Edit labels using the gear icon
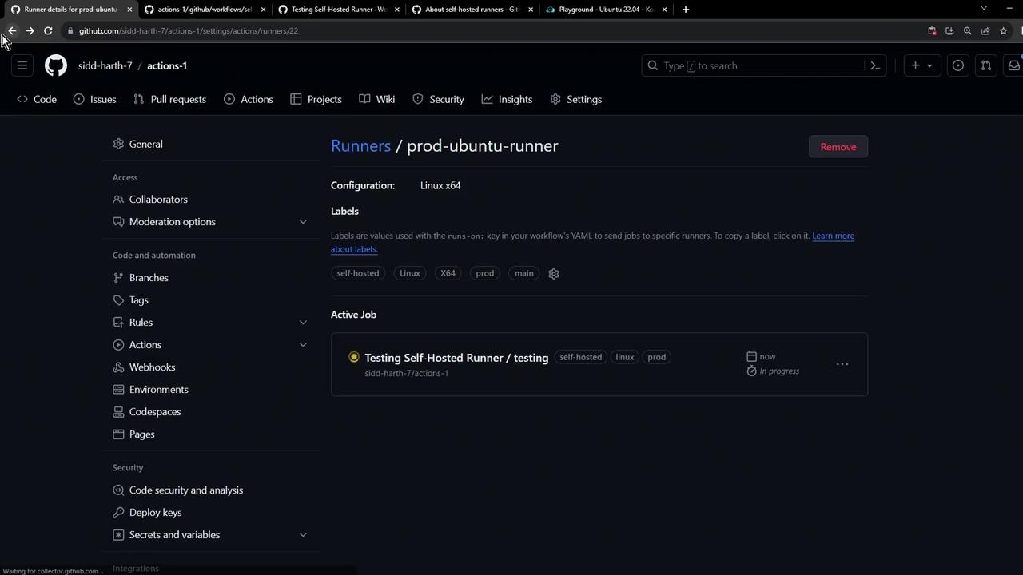This screenshot has height=575, width=1023. point(554,273)
